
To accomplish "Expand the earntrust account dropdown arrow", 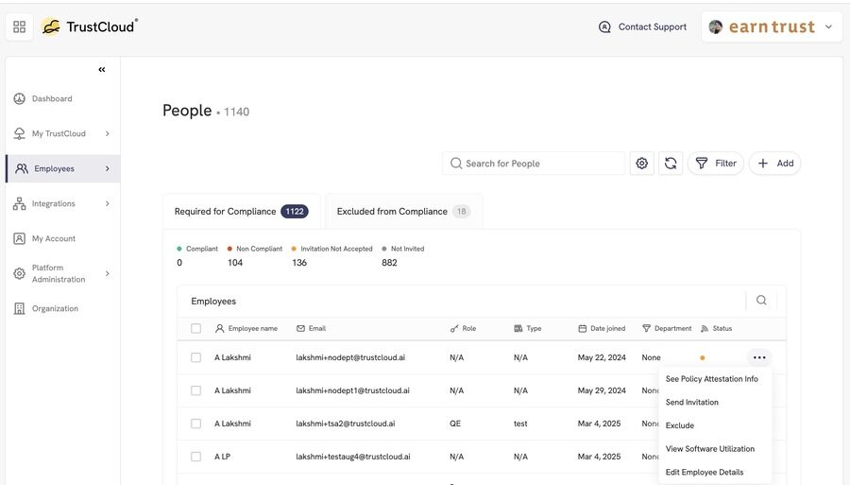I will pyautogui.click(x=828, y=26).
